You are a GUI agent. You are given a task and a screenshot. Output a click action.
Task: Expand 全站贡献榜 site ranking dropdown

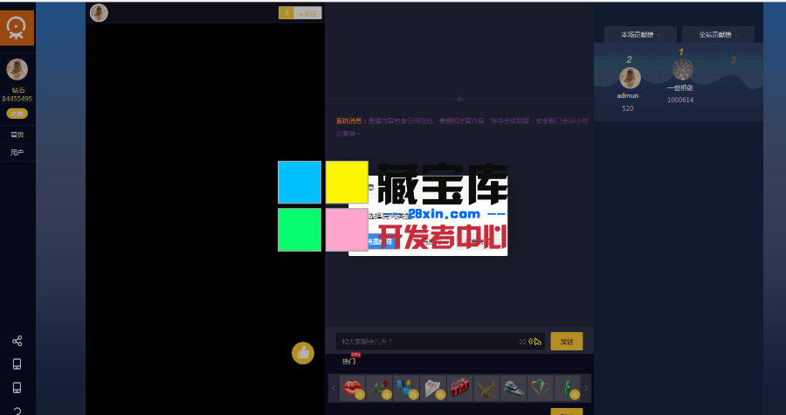pos(719,35)
